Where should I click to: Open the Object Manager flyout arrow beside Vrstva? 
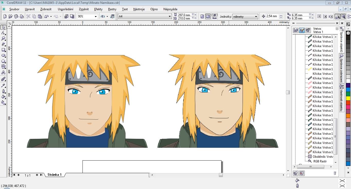337,29
